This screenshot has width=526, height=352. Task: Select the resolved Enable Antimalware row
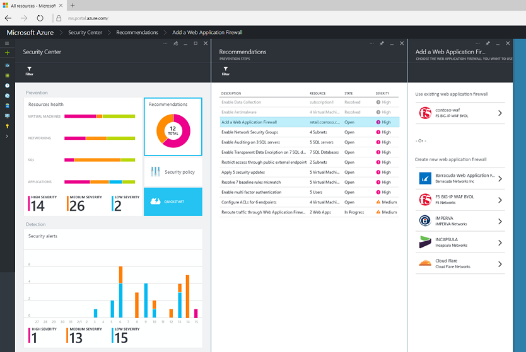(309, 112)
